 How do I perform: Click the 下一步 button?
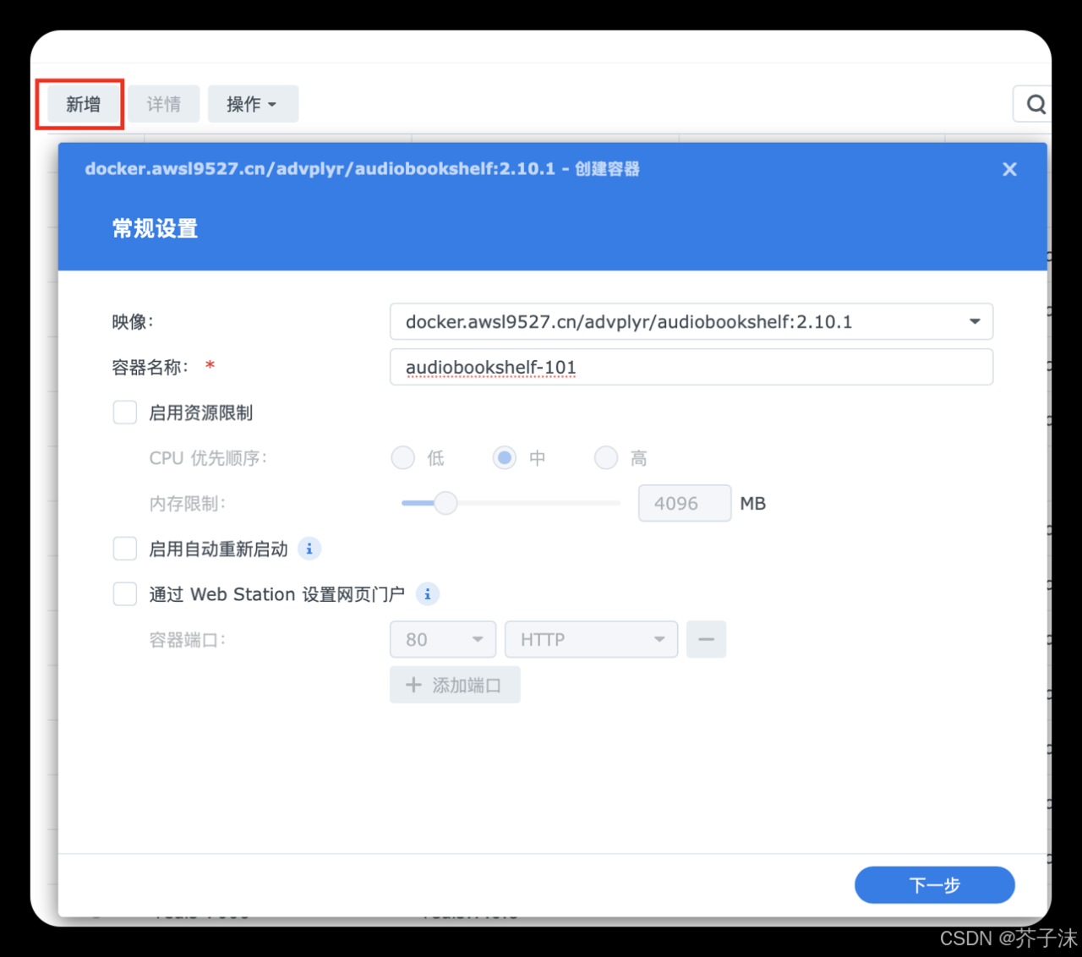[934, 884]
